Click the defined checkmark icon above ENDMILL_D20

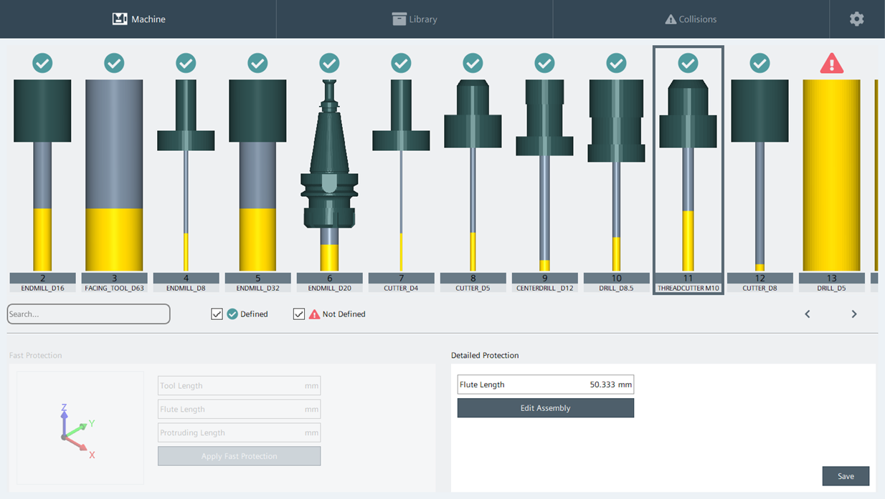tap(329, 63)
